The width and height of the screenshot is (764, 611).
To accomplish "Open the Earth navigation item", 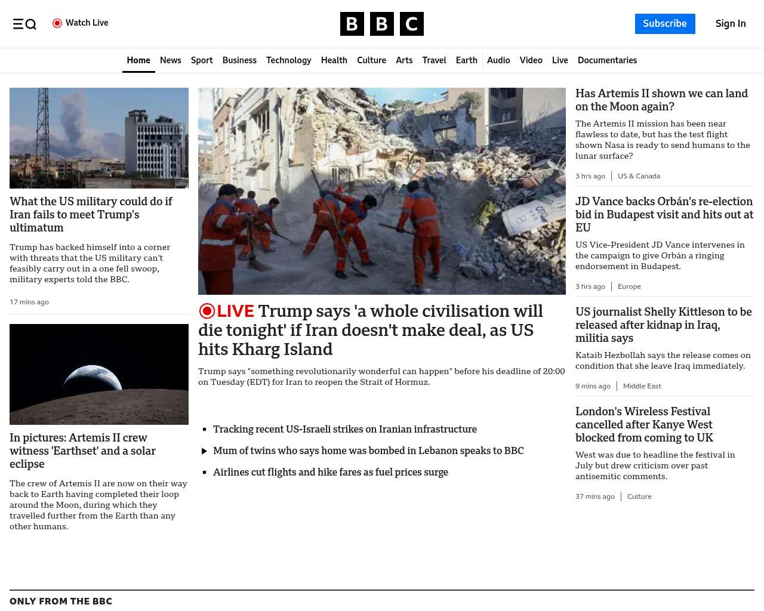I will point(466,60).
